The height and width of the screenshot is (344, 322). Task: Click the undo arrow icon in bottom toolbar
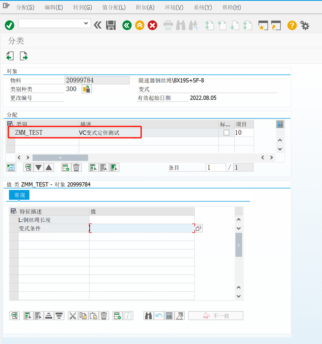pyautogui.click(x=159, y=316)
